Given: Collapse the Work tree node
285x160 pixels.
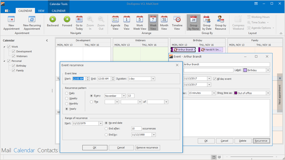Looking at the screenshot, I should 4,47.
